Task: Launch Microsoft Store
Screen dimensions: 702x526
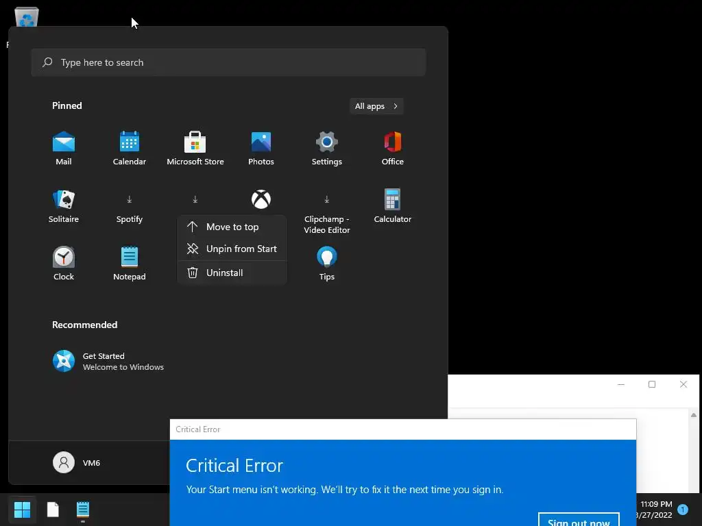Action: [195, 149]
